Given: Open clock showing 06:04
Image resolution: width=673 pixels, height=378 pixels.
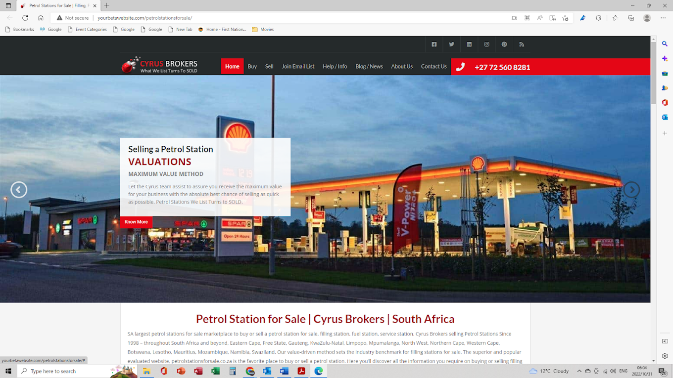Looking at the screenshot, I should click(642, 371).
